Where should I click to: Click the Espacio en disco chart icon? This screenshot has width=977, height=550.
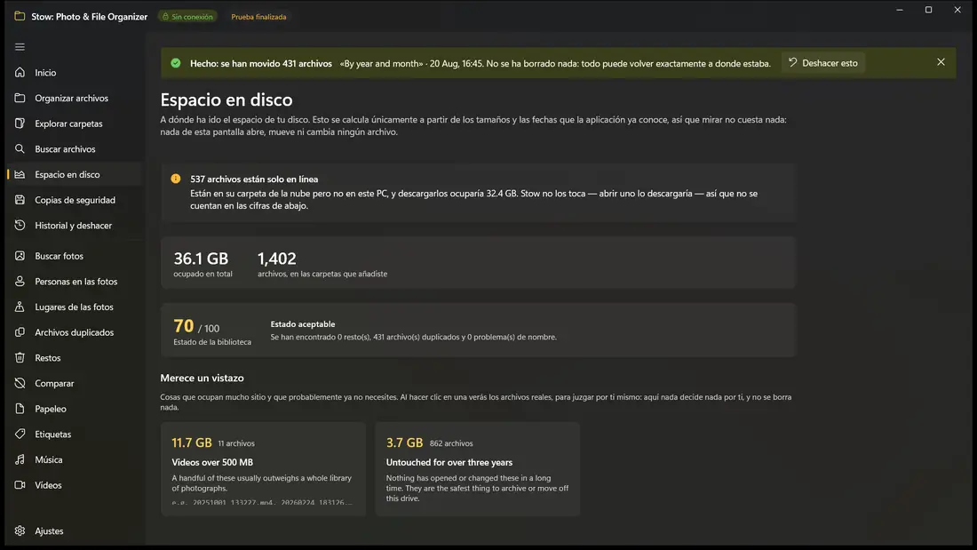point(20,175)
